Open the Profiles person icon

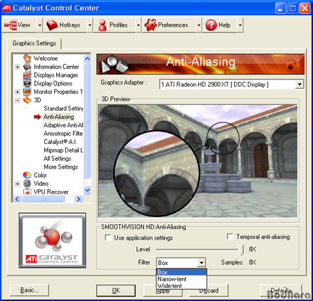102,25
